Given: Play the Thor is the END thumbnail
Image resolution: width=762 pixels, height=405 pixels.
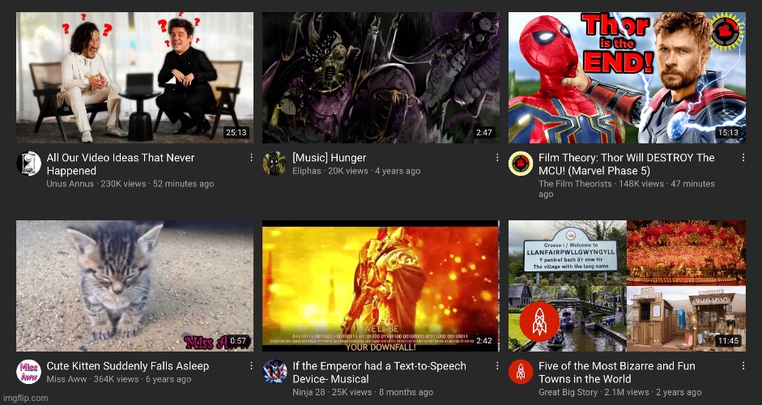Looking at the screenshot, I should tap(627, 78).
